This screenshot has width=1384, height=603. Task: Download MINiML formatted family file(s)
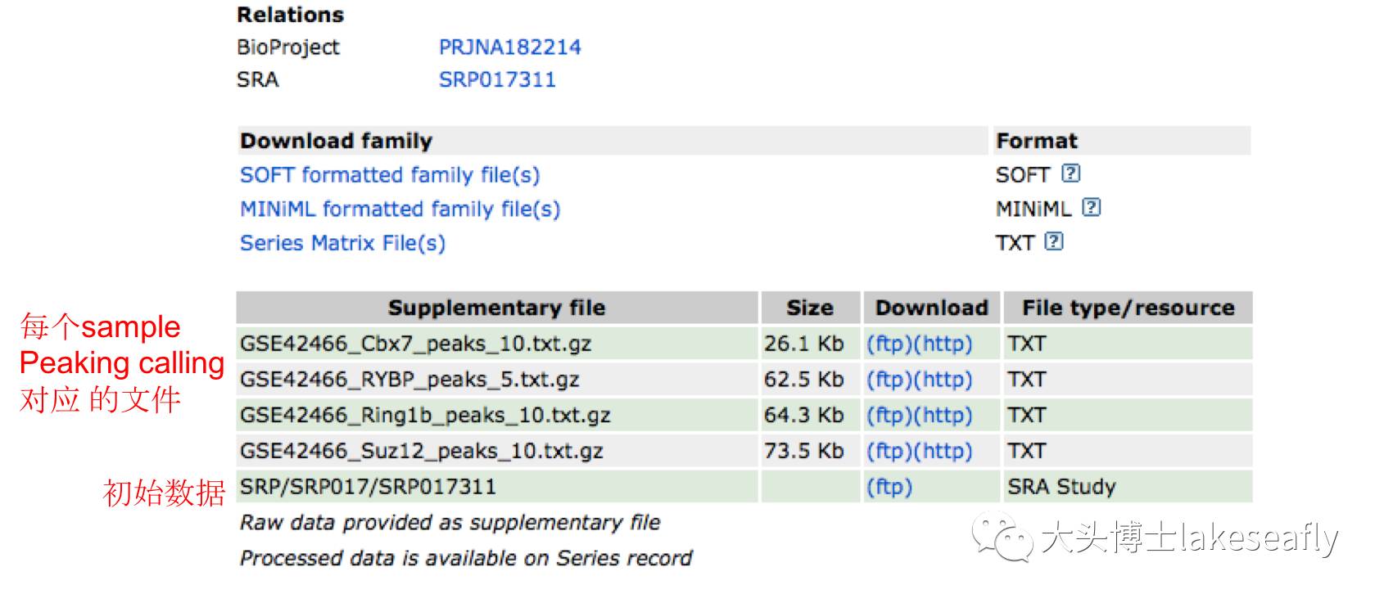[x=400, y=209]
